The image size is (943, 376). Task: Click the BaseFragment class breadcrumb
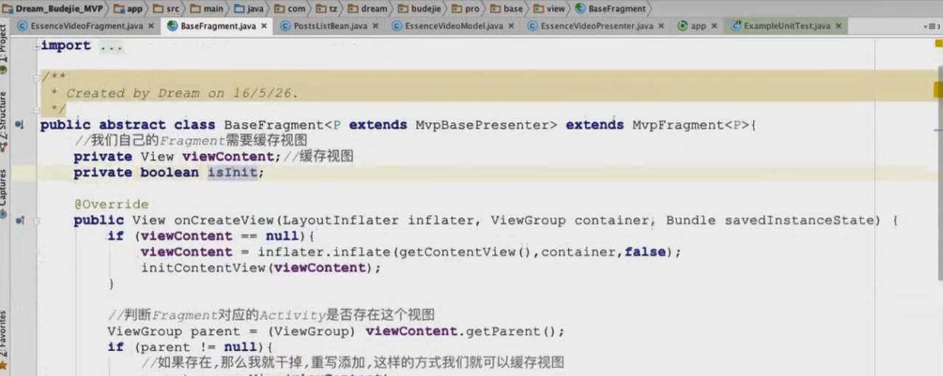[x=610, y=9]
